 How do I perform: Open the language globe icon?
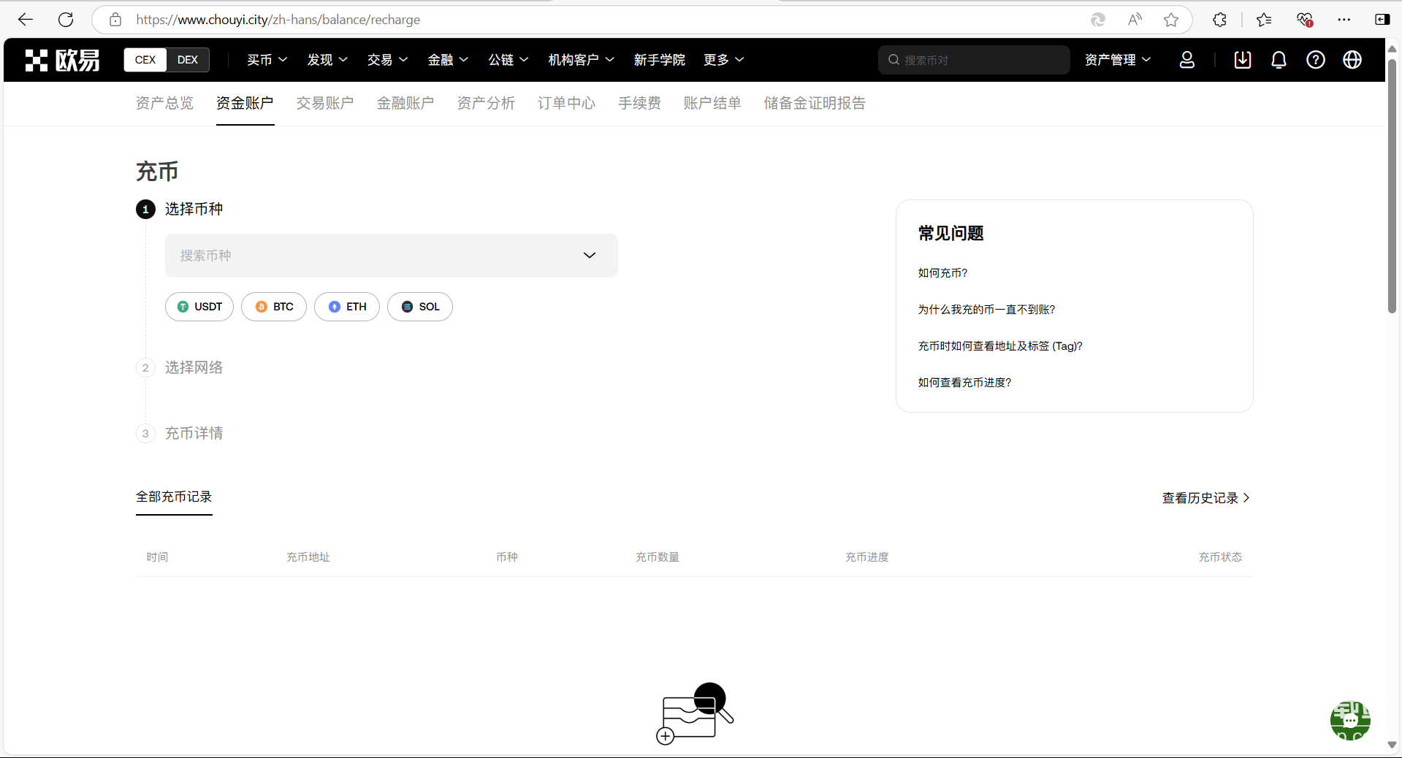pos(1352,60)
